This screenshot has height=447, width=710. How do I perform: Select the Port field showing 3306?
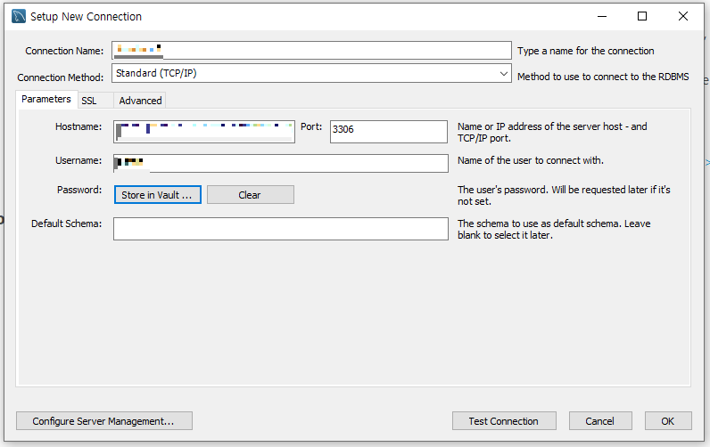point(389,132)
